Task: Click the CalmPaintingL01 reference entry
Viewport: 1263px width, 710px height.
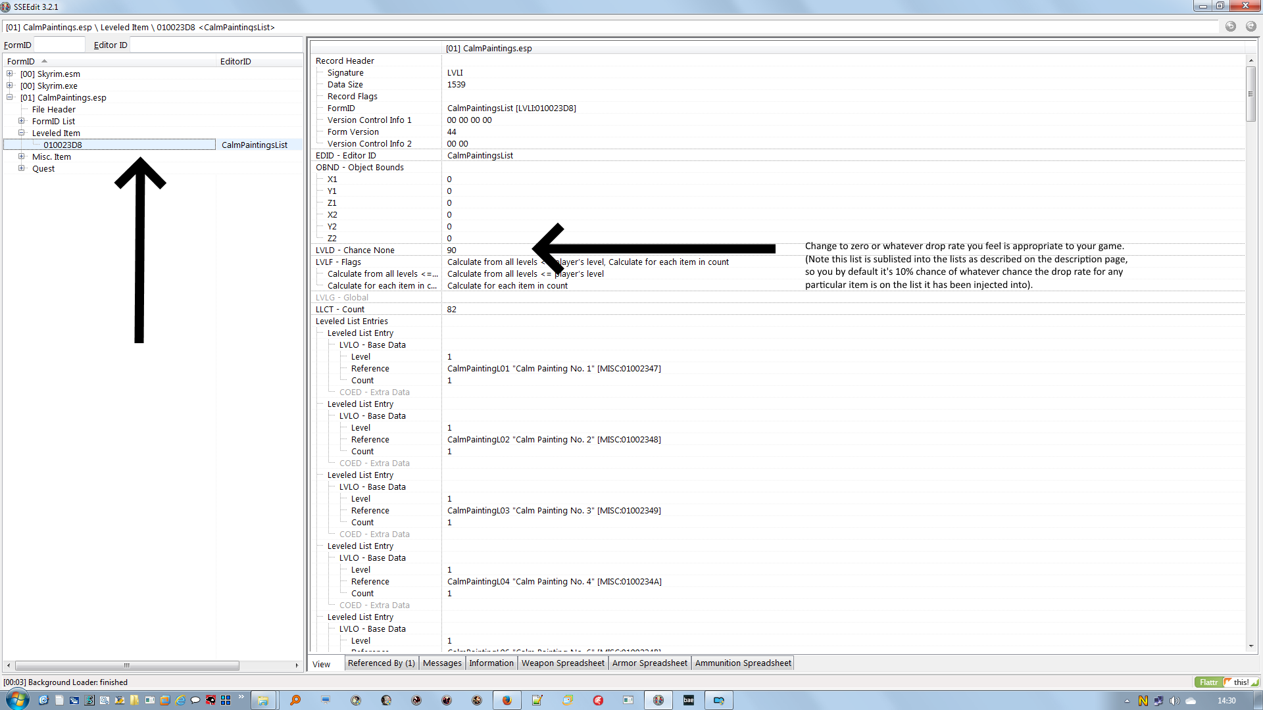Action: [555, 368]
